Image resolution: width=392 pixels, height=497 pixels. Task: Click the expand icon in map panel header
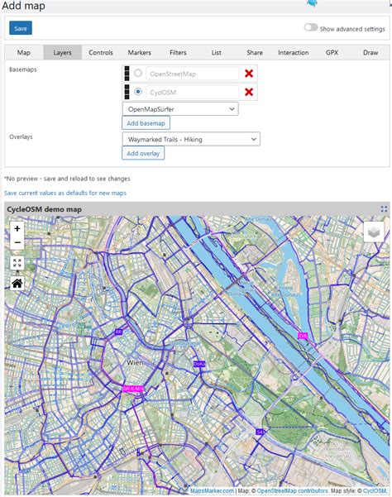point(384,209)
